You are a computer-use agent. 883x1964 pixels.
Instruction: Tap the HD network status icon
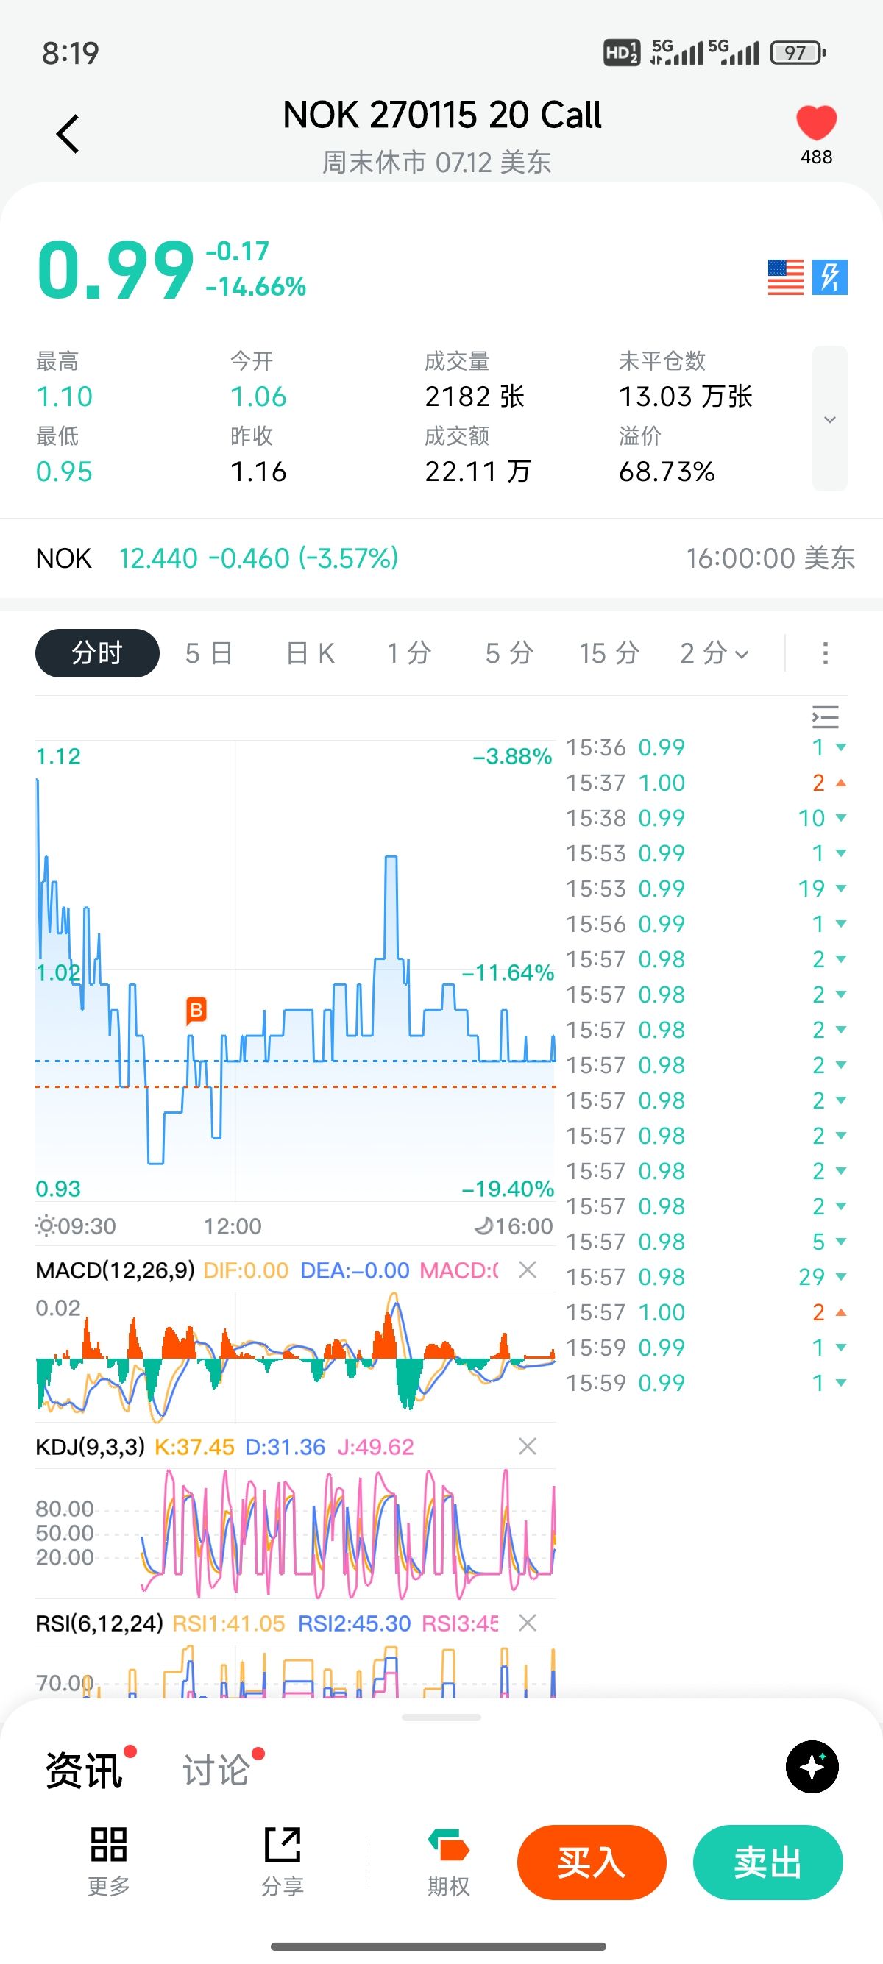(x=622, y=53)
